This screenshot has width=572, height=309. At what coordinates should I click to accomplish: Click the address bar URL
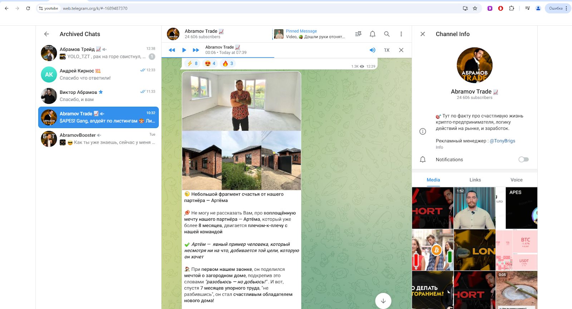[x=95, y=8]
